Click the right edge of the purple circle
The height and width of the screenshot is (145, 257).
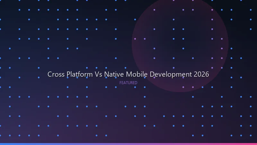point(228,43)
